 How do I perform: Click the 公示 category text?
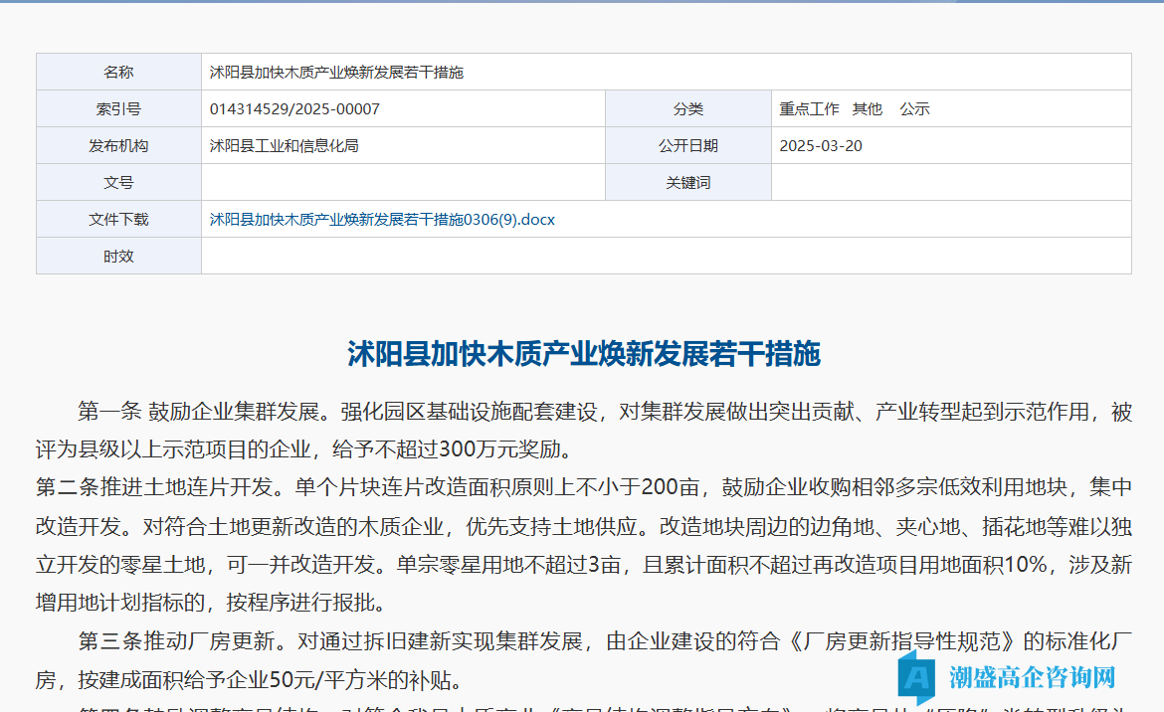[x=914, y=109]
